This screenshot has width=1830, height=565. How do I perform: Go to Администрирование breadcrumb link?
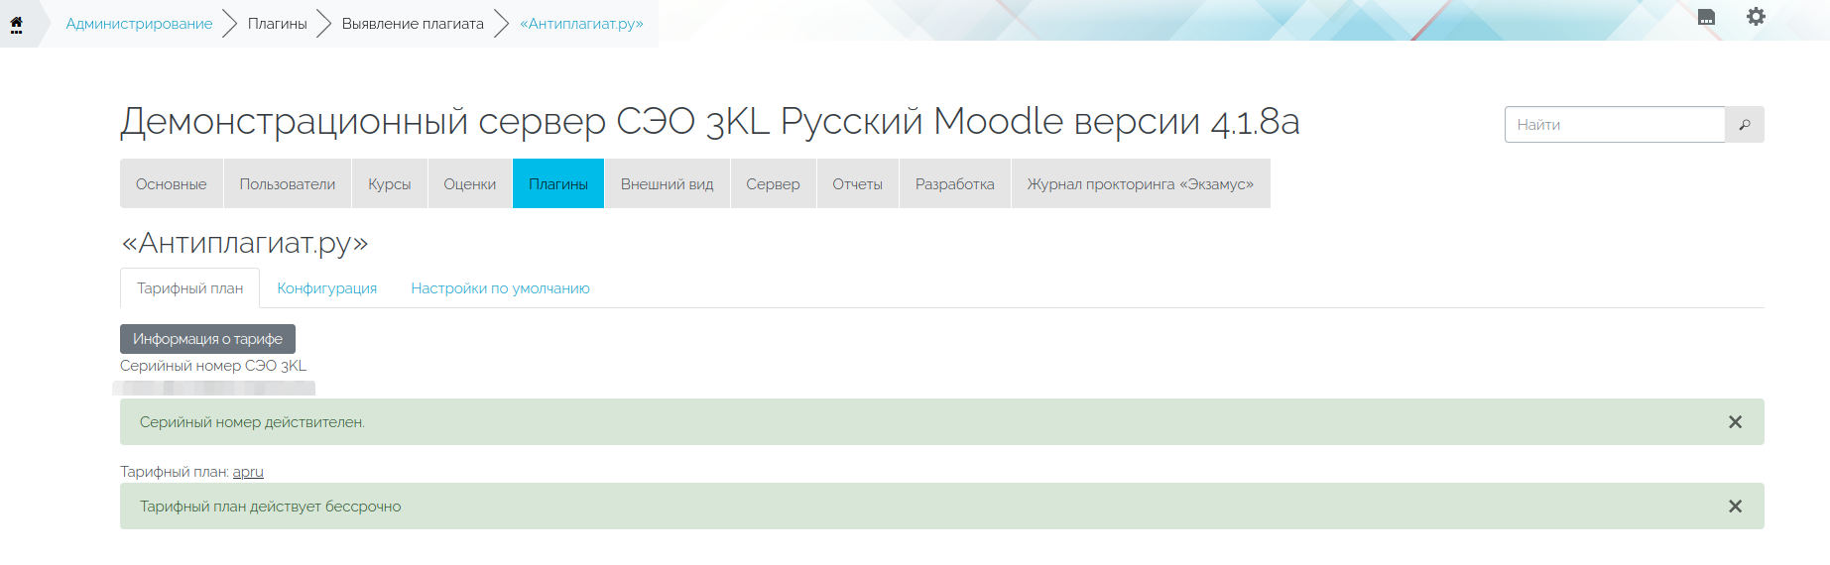pos(139,24)
